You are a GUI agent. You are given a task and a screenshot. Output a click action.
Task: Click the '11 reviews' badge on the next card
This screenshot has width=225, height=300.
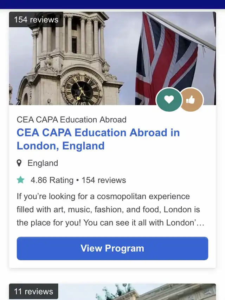click(x=33, y=292)
